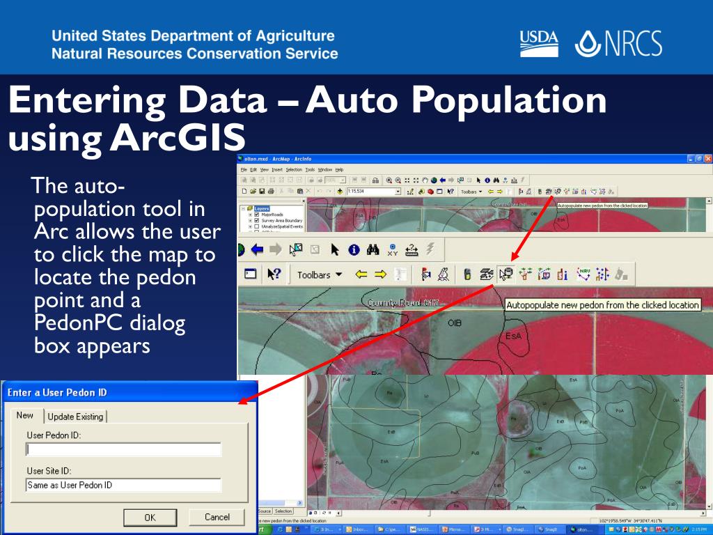Screen dimensions: 713x535
Task: Click the enlarged stacked layers icon left of Autopopulate
Action: click(x=487, y=274)
